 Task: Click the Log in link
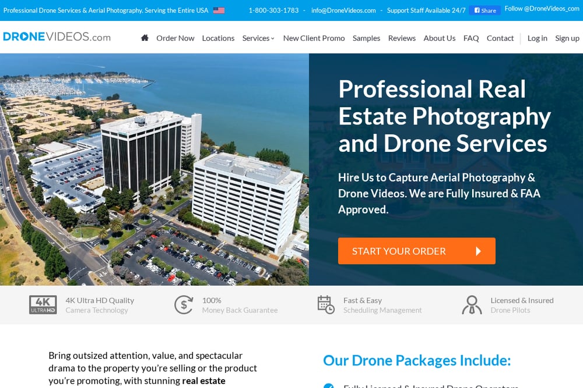tap(538, 38)
